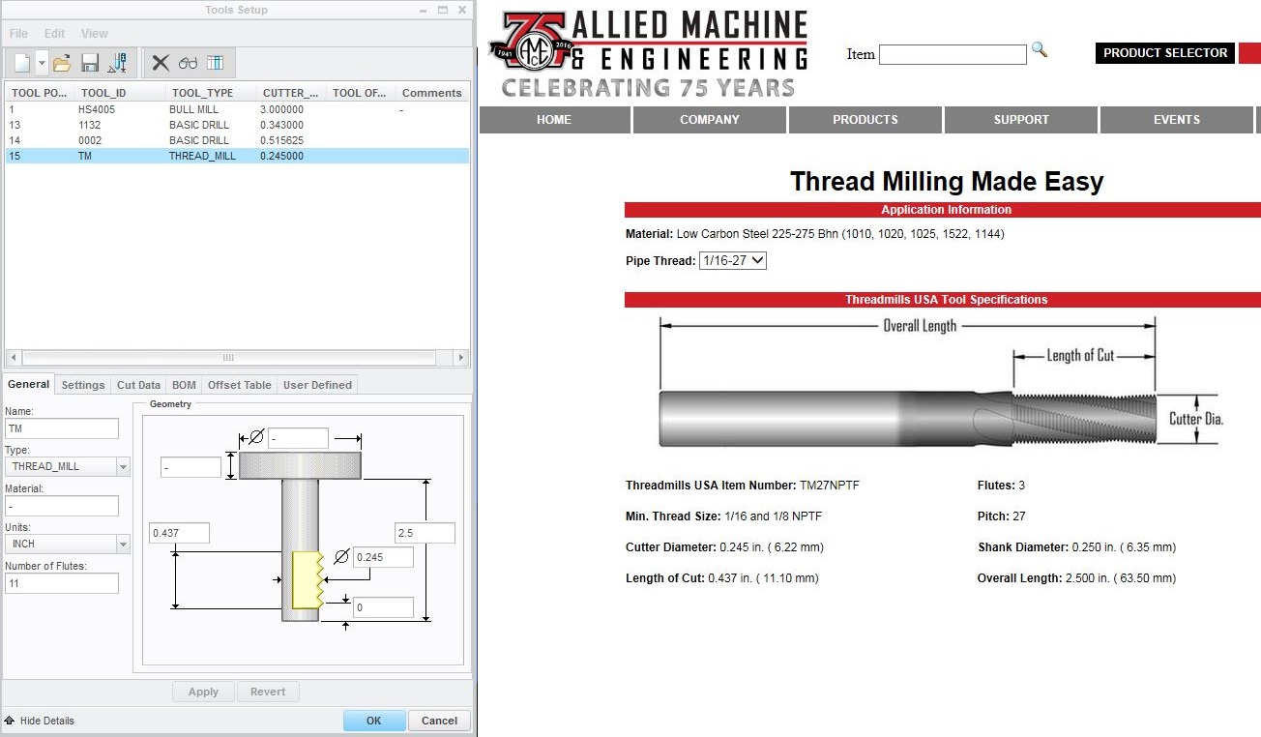Viewport: 1261px width, 737px height.
Task: Click the 0.515625 cutter diameter cell
Action: [281, 140]
